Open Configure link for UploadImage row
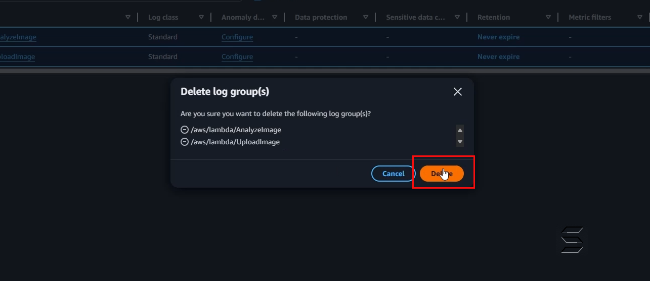The image size is (650, 281). 237,57
